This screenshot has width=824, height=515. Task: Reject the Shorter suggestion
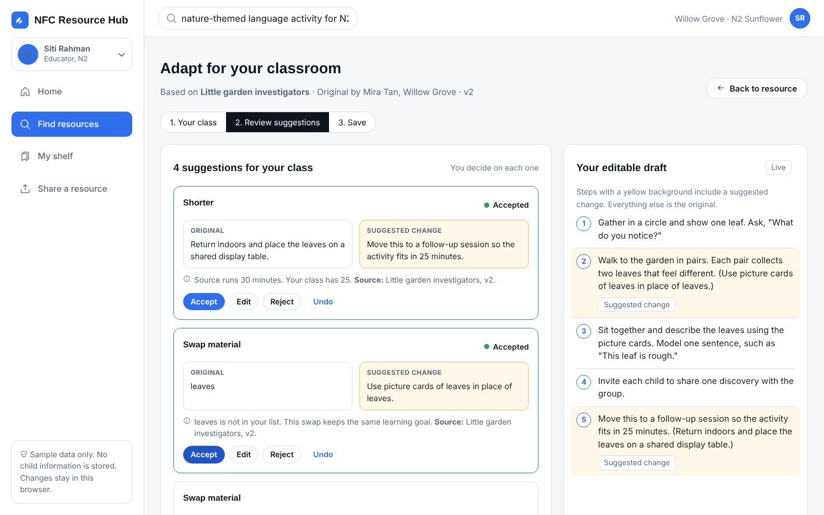tap(282, 302)
